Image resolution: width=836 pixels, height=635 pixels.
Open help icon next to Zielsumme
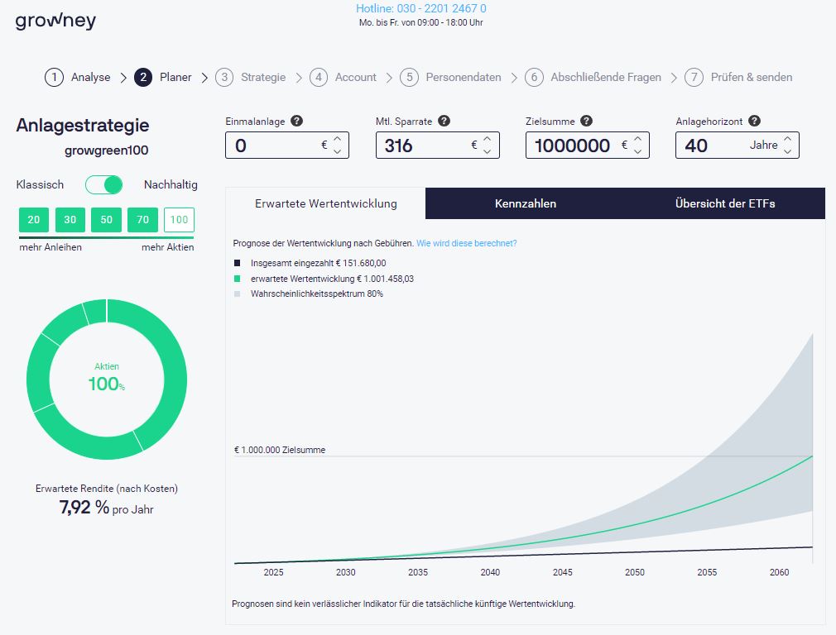pos(586,121)
